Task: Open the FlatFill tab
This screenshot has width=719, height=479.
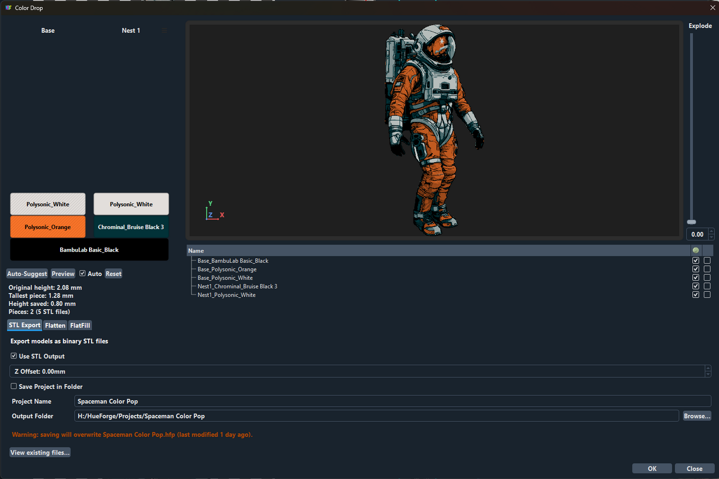Action: click(80, 326)
